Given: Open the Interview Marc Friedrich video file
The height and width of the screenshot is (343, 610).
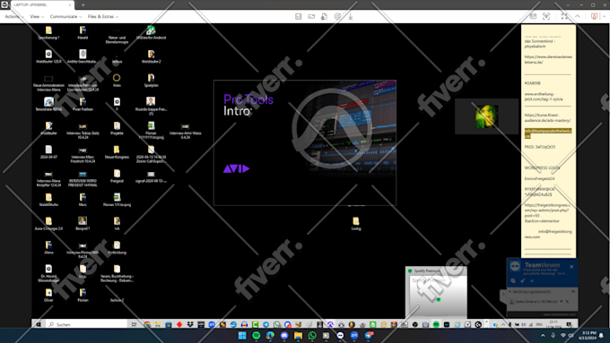Looking at the screenshot, I should coord(83,154).
